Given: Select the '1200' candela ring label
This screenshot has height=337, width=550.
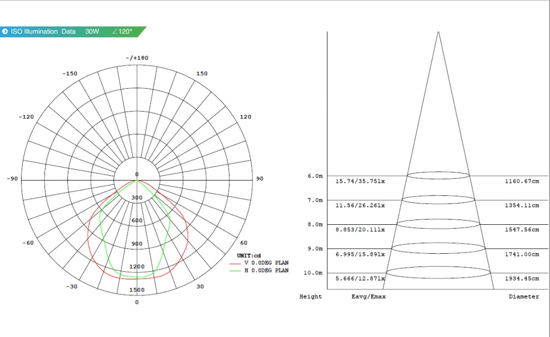Looking at the screenshot, I should (x=137, y=267).
